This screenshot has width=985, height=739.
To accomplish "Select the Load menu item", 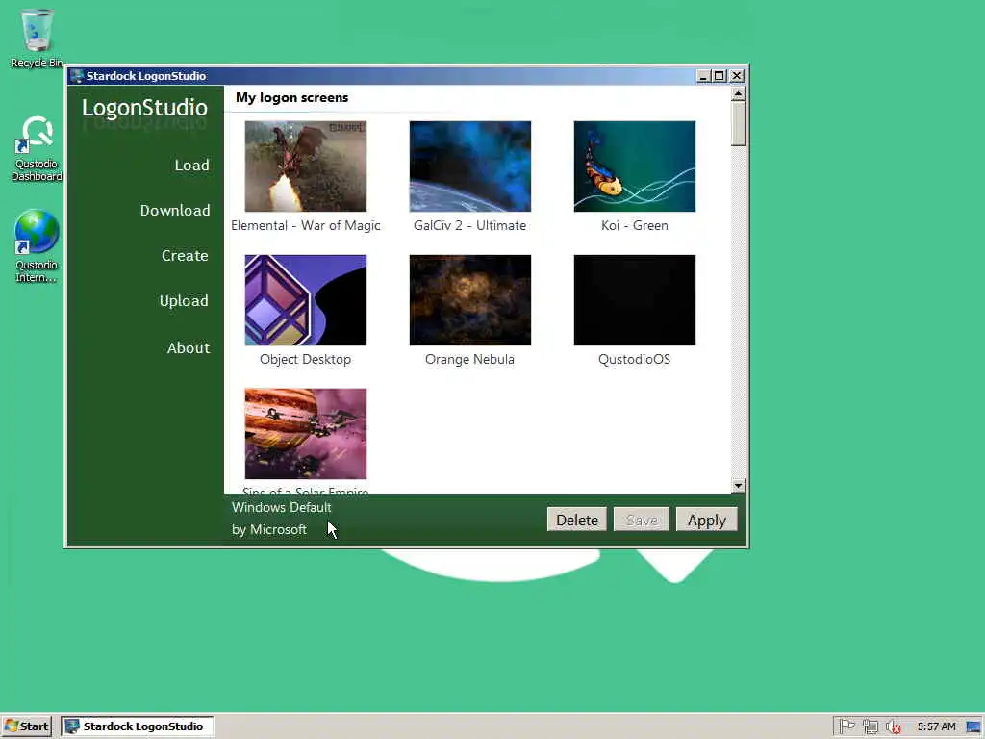I will [191, 166].
